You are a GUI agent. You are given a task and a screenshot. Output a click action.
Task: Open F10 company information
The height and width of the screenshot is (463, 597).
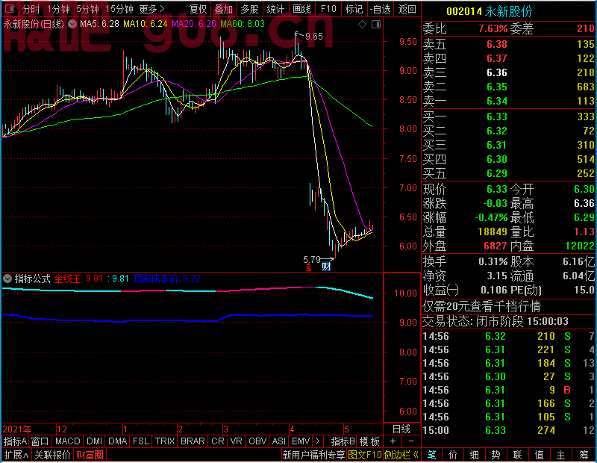(328, 9)
